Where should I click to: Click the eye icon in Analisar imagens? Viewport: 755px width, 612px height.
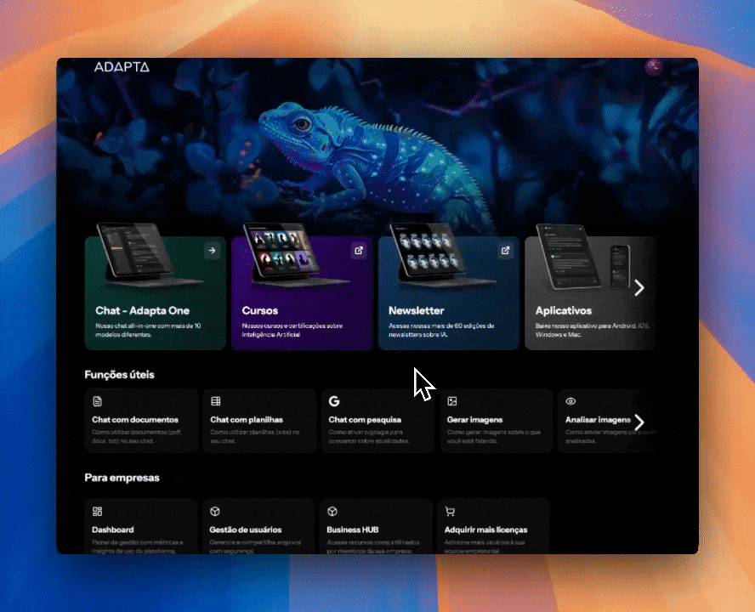pos(571,401)
